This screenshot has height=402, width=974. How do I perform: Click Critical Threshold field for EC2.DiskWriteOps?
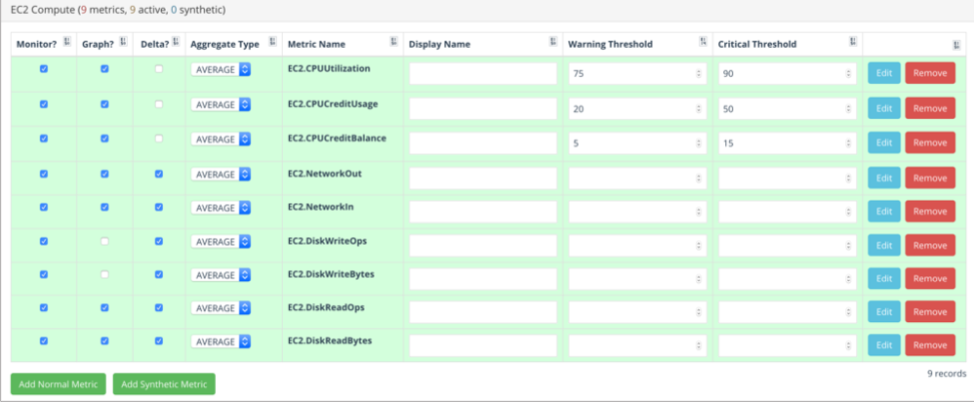(x=787, y=246)
